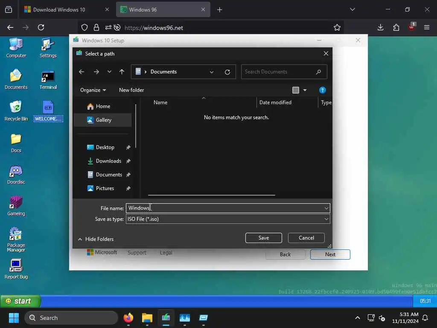Open the Windows Start menu on taskbar
Screen dimensions: 437x328
(14, 318)
